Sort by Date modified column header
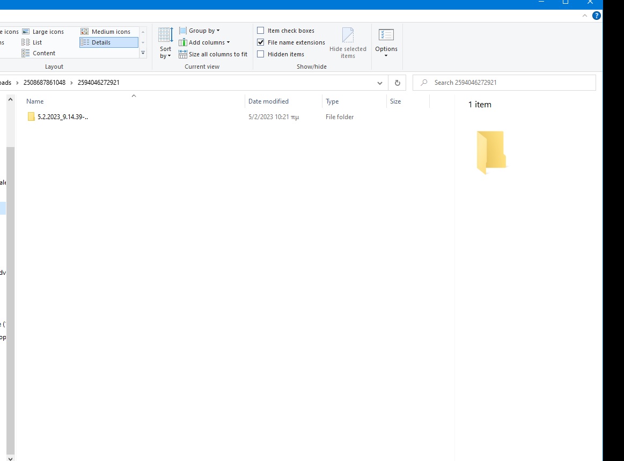 (x=268, y=101)
